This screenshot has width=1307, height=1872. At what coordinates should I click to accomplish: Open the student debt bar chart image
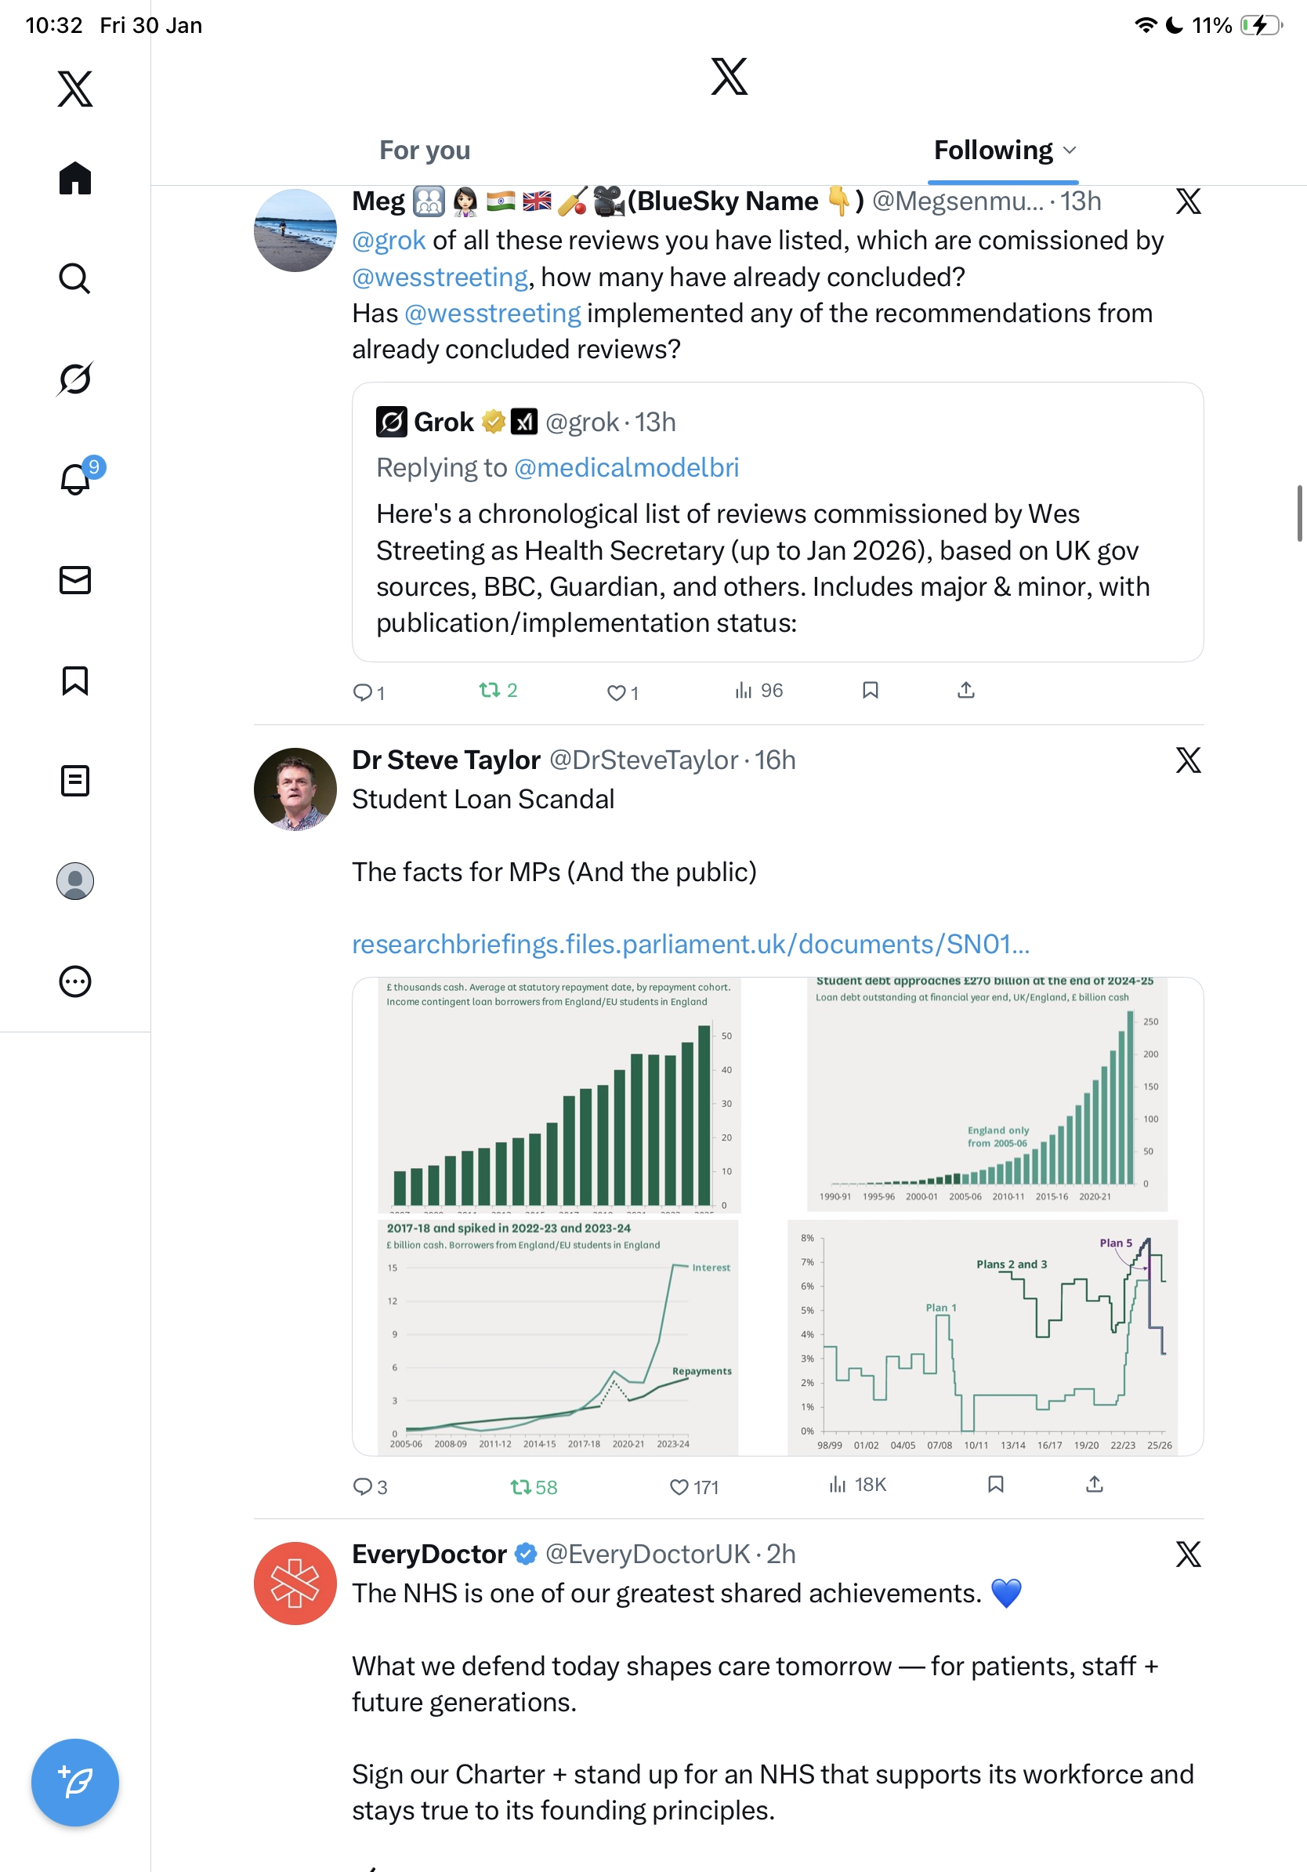[987, 1093]
